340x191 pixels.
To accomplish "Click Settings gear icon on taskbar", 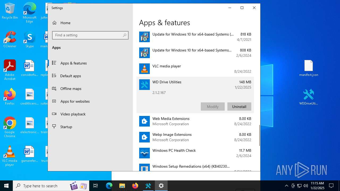I will pyautogui.click(x=161, y=186).
